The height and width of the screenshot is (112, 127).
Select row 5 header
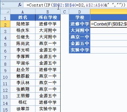tap(5, 44)
